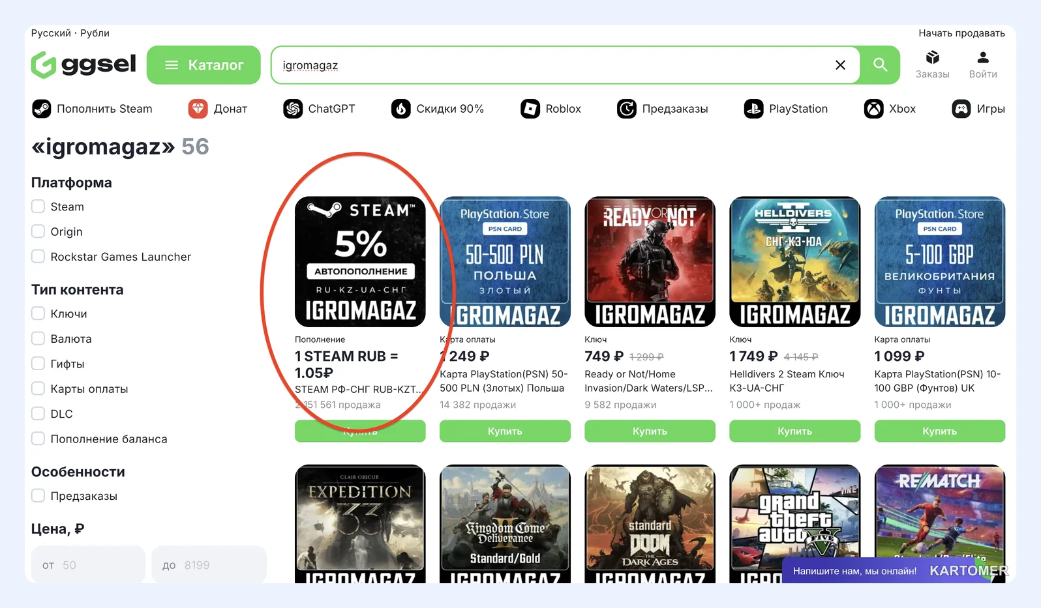Open the Игры category
The height and width of the screenshot is (608, 1041).
pyautogui.click(x=978, y=109)
